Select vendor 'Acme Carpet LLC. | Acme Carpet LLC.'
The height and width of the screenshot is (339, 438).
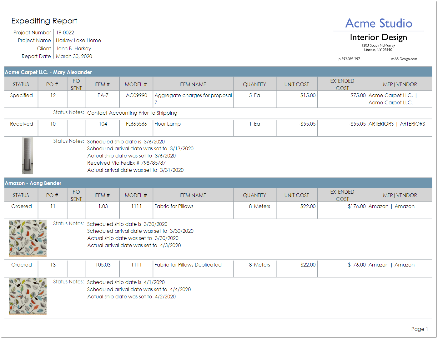coord(393,99)
